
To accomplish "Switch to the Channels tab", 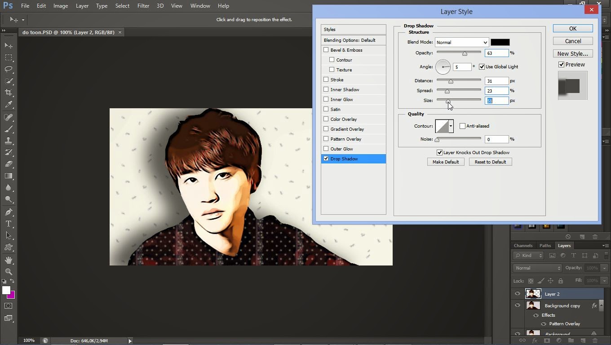I will (523, 245).
